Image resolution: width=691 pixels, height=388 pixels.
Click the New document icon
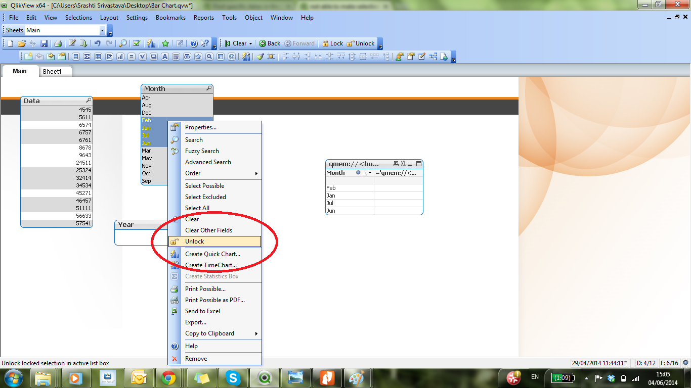tap(10, 43)
